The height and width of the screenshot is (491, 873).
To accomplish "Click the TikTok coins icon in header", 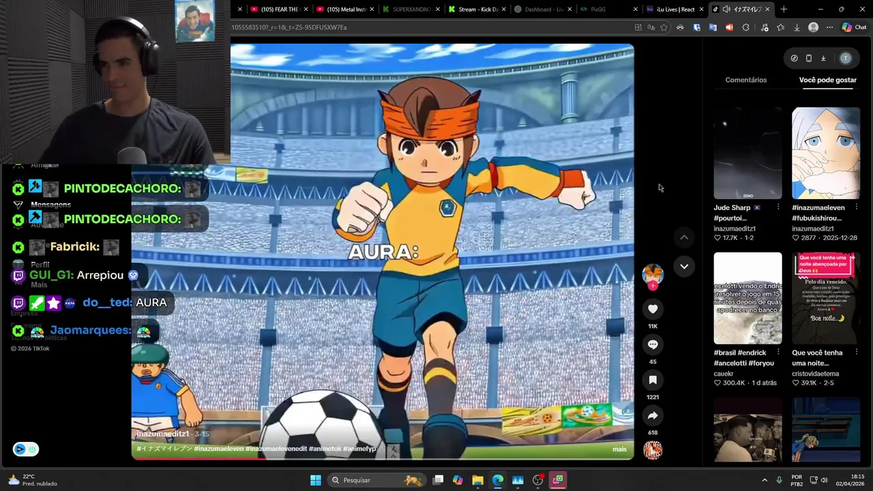I will tap(794, 58).
